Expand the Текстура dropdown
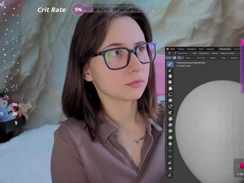 point(202,58)
